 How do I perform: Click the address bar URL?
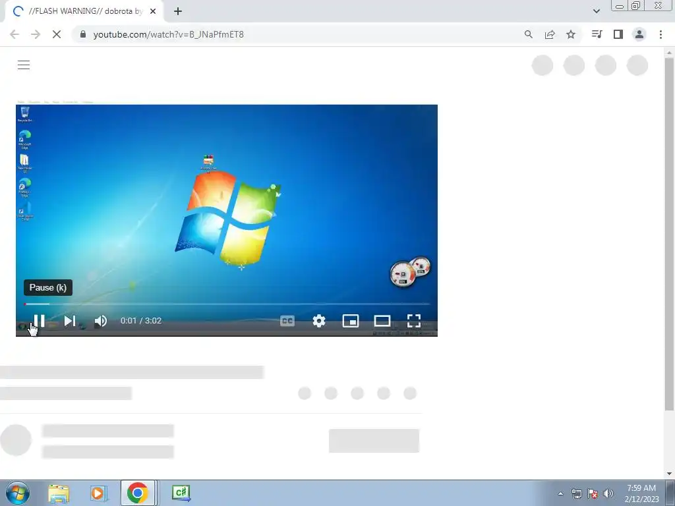168,34
